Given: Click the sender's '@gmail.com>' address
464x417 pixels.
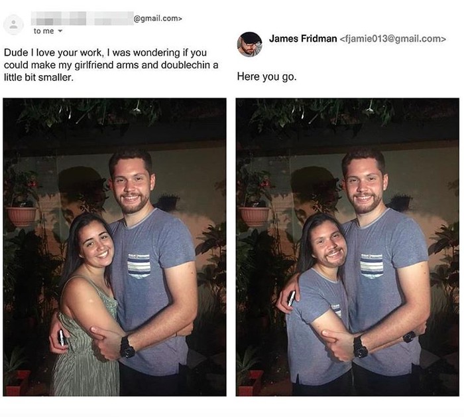Looking at the screenshot, I should (157, 18).
